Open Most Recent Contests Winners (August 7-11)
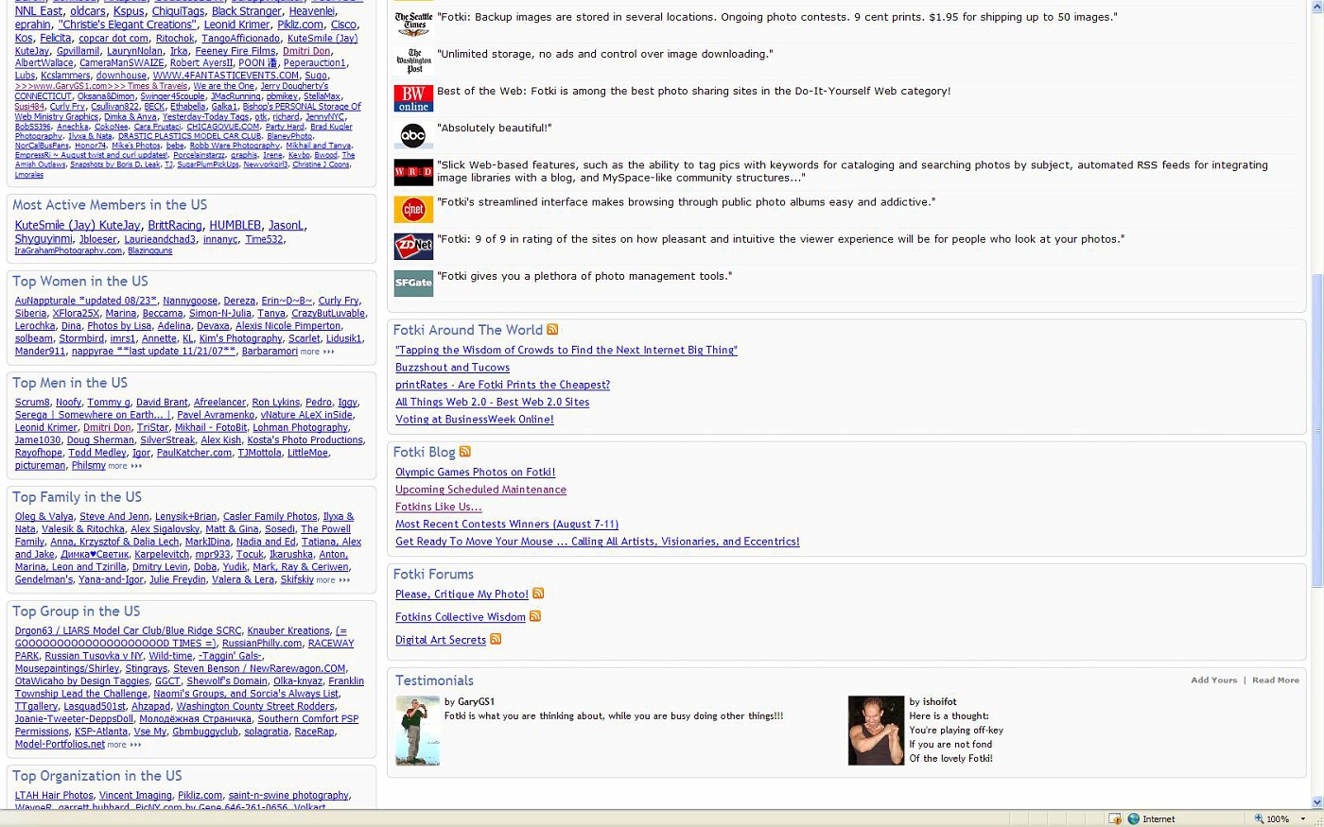1324x827 pixels. point(507,525)
